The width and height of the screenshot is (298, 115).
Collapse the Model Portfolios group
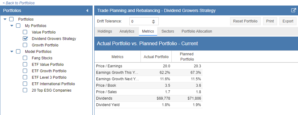12,51
